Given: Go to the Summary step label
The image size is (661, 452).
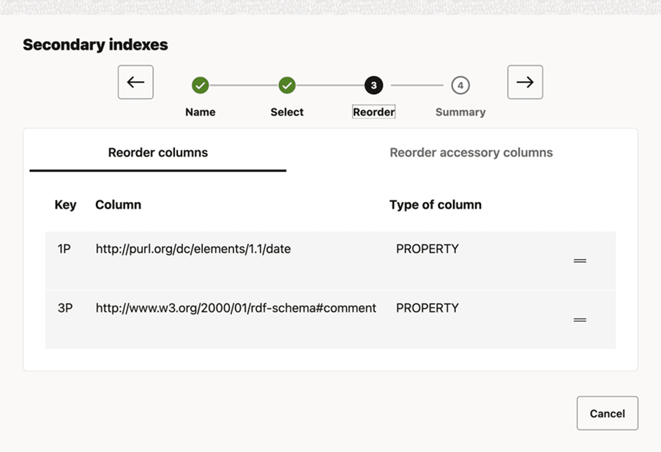Looking at the screenshot, I should point(460,112).
